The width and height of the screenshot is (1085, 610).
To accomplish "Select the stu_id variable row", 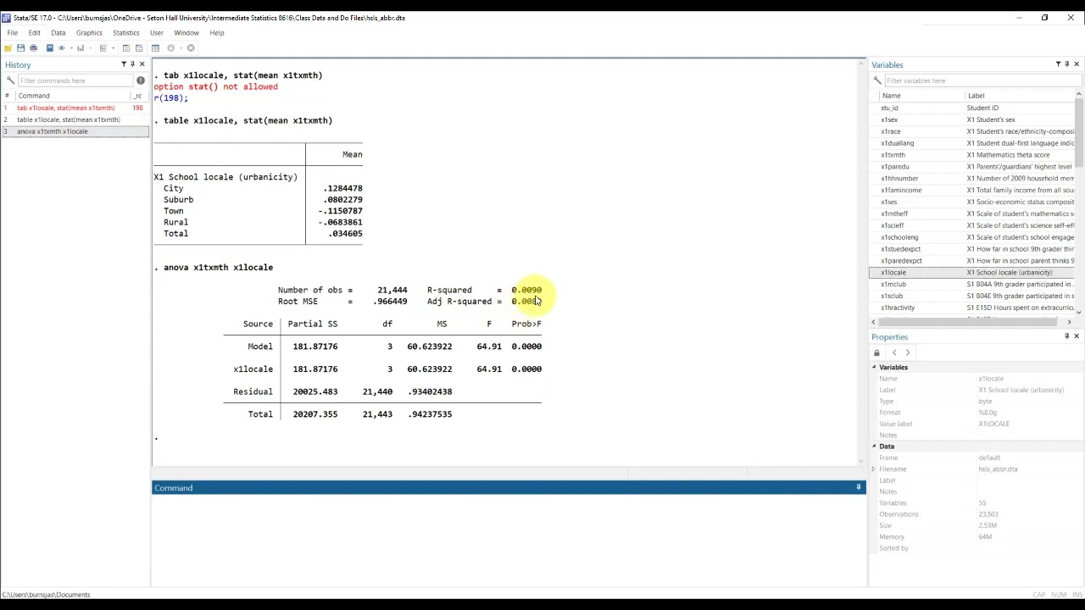I will click(x=971, y=108).
